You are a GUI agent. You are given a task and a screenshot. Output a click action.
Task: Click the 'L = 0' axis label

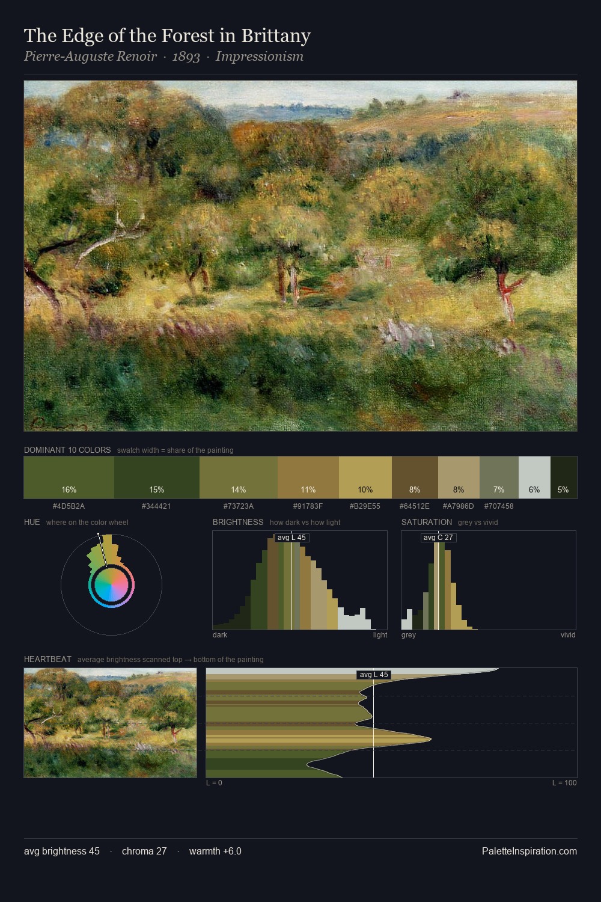click(214, 783)
